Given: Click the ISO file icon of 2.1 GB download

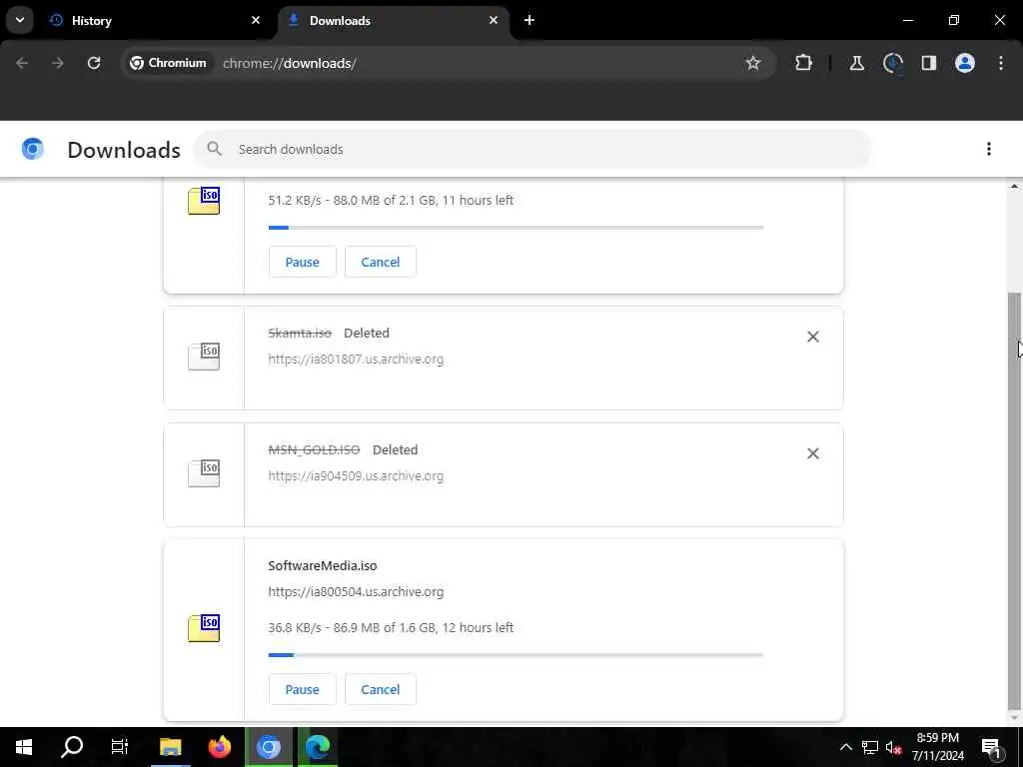Looking at the screenshot, I should click(x=204, y=200).
